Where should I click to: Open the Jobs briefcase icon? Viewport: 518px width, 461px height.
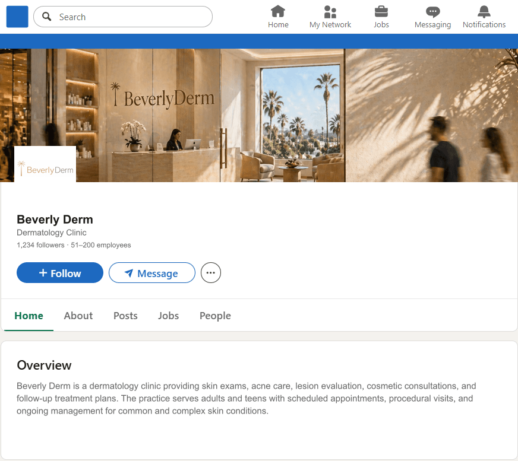point(381,11)
